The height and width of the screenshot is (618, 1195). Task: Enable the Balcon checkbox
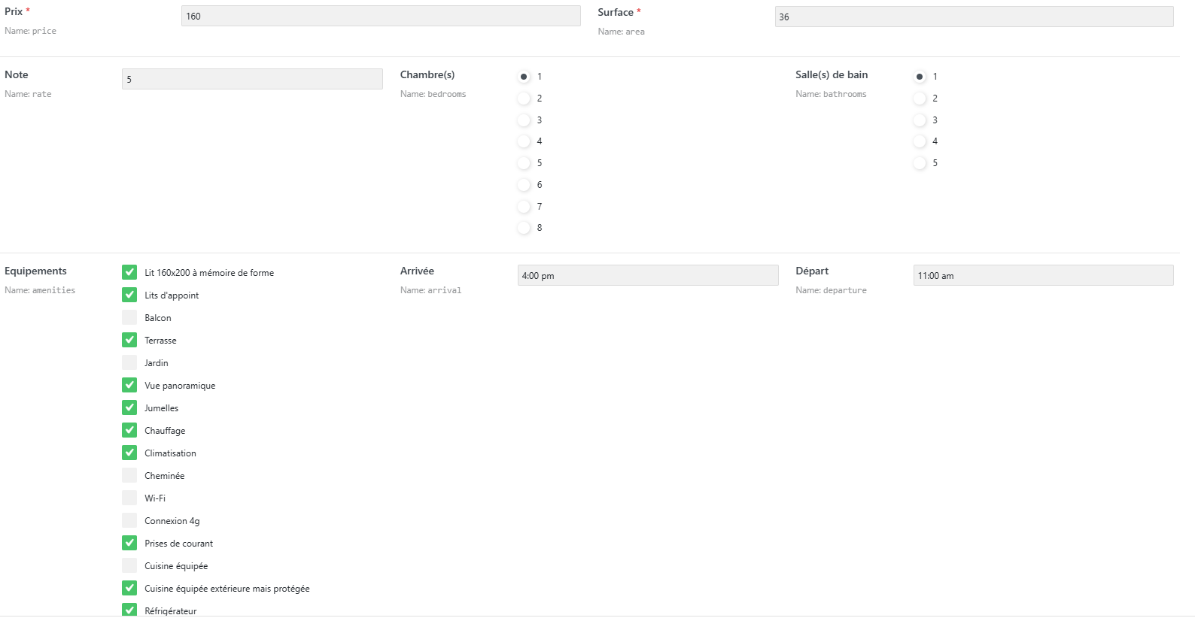tap(129, 317)
